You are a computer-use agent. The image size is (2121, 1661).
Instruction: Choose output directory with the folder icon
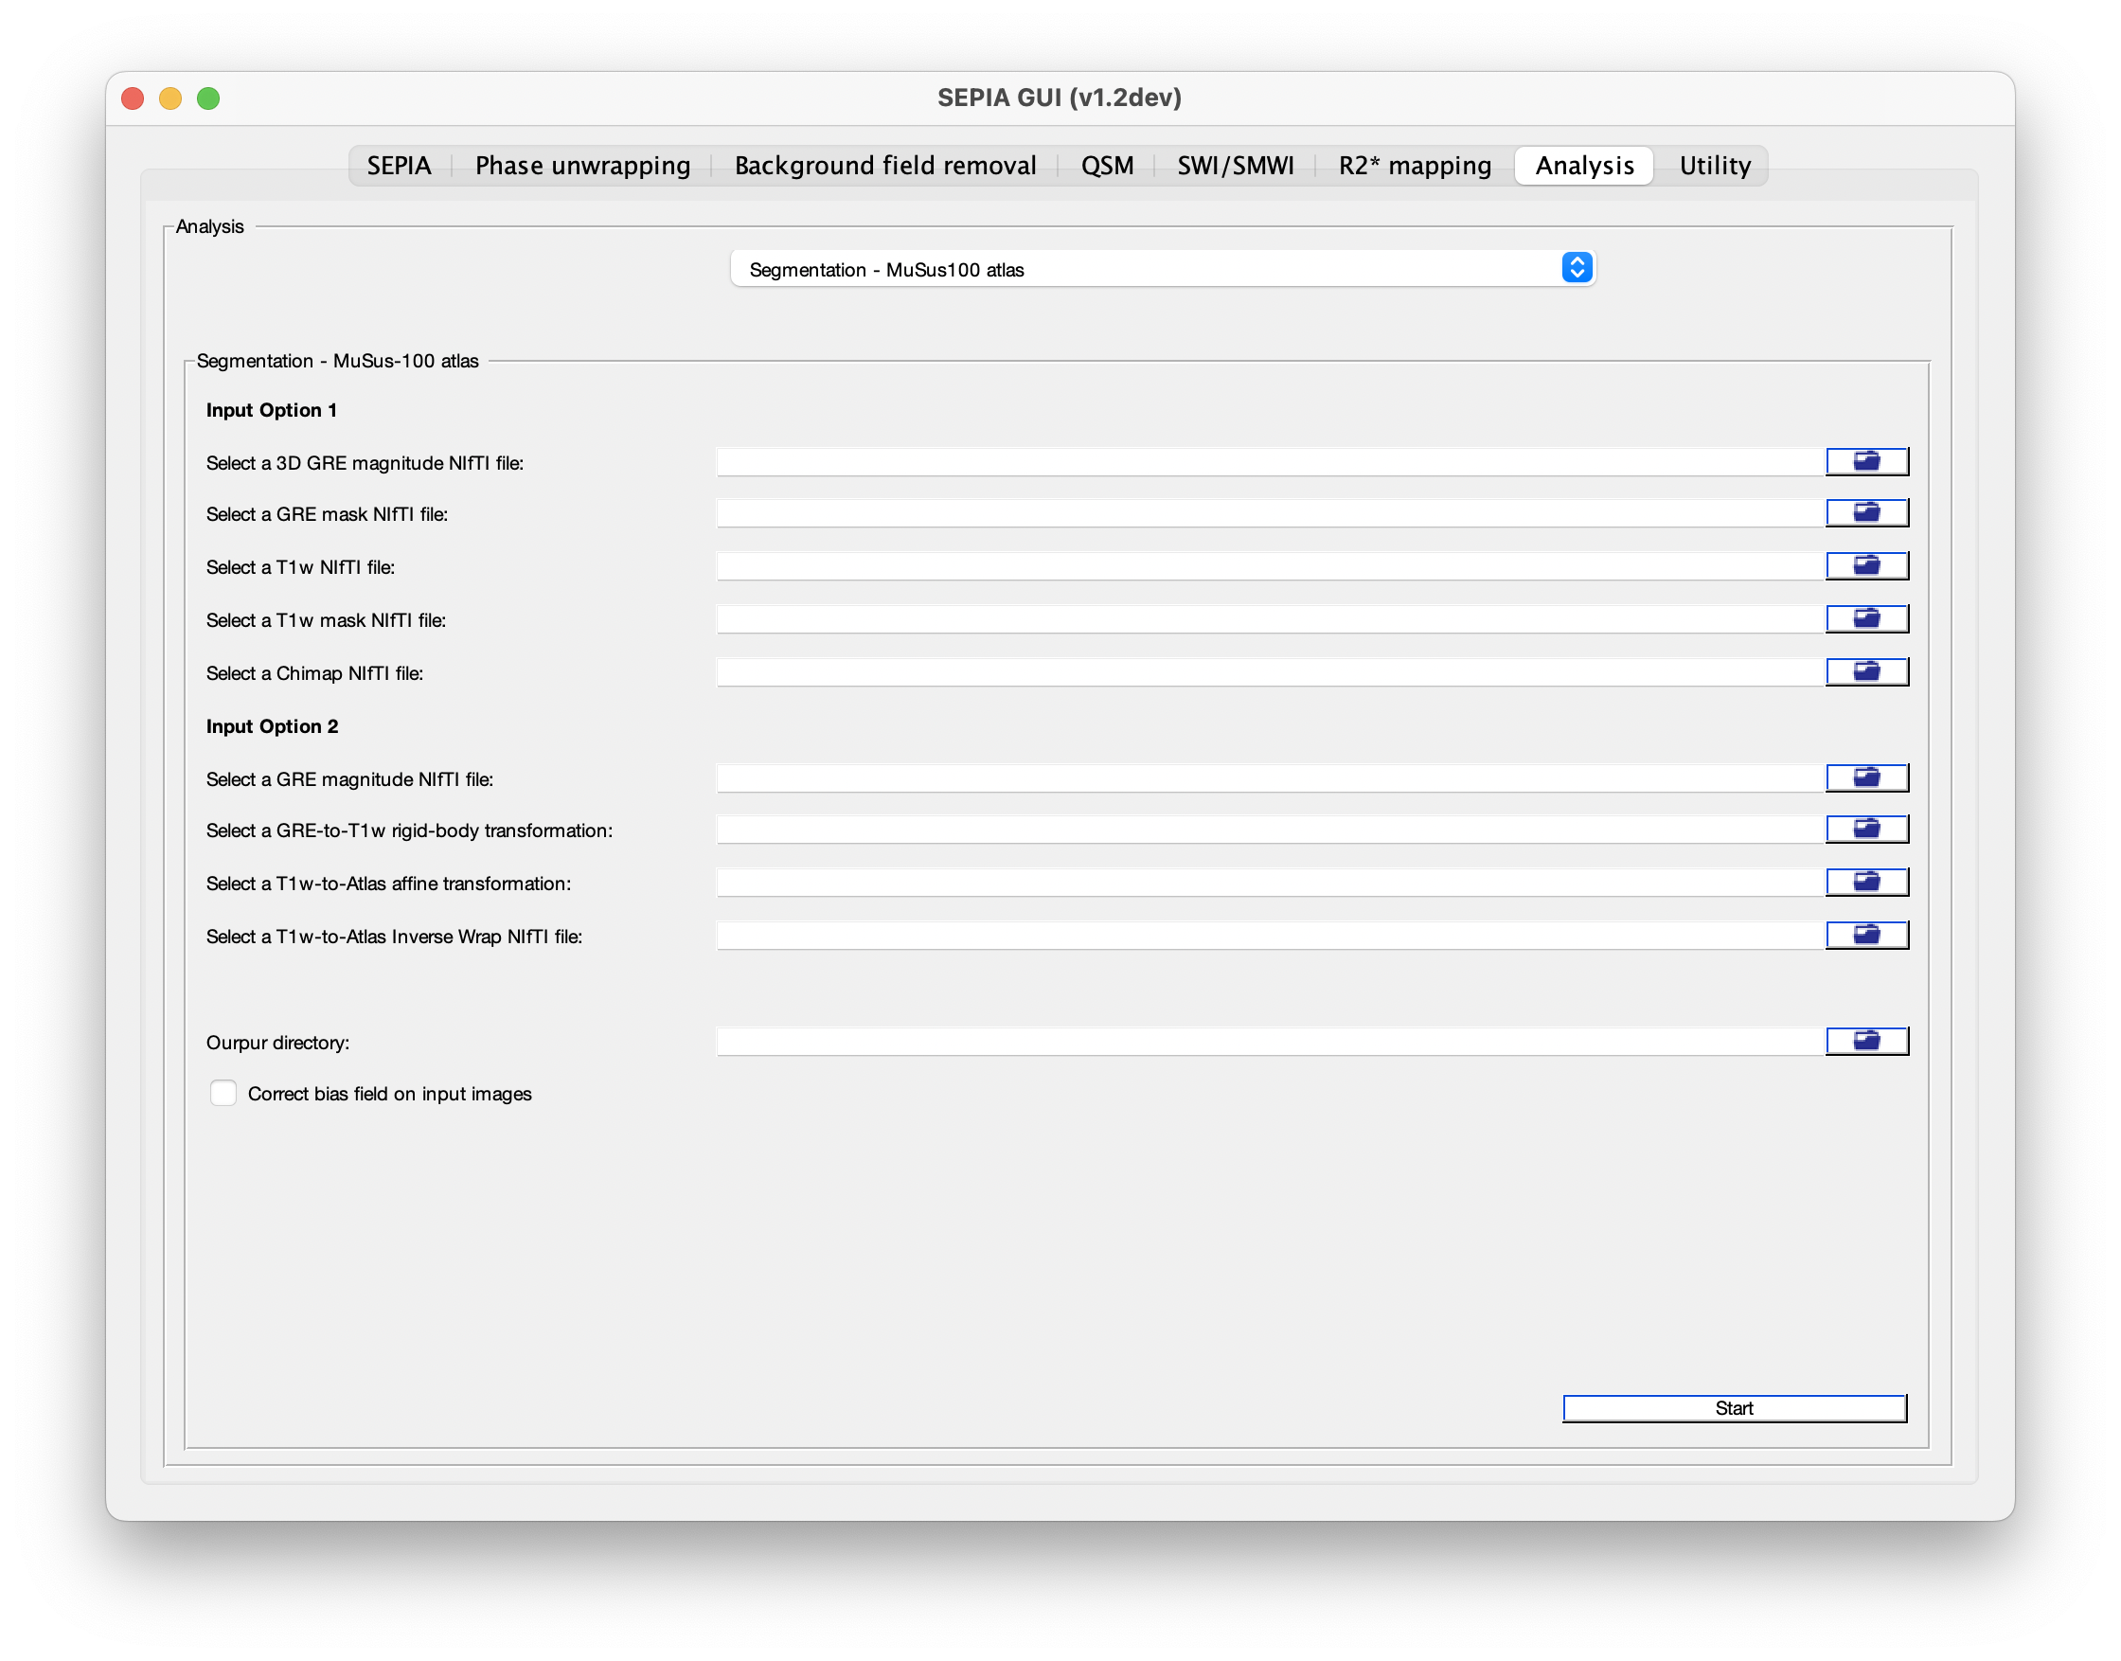tap(1866, 1042)
